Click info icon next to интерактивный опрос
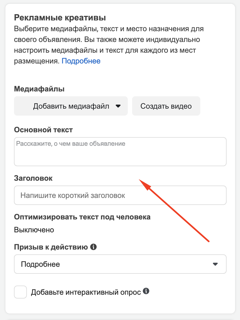Image resolution: width=240 pixels, height=320 pixels. click(146, 291)
